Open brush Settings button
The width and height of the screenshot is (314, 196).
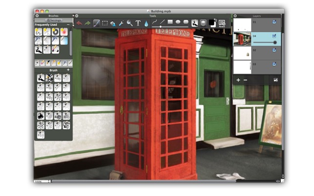[54, 20]
